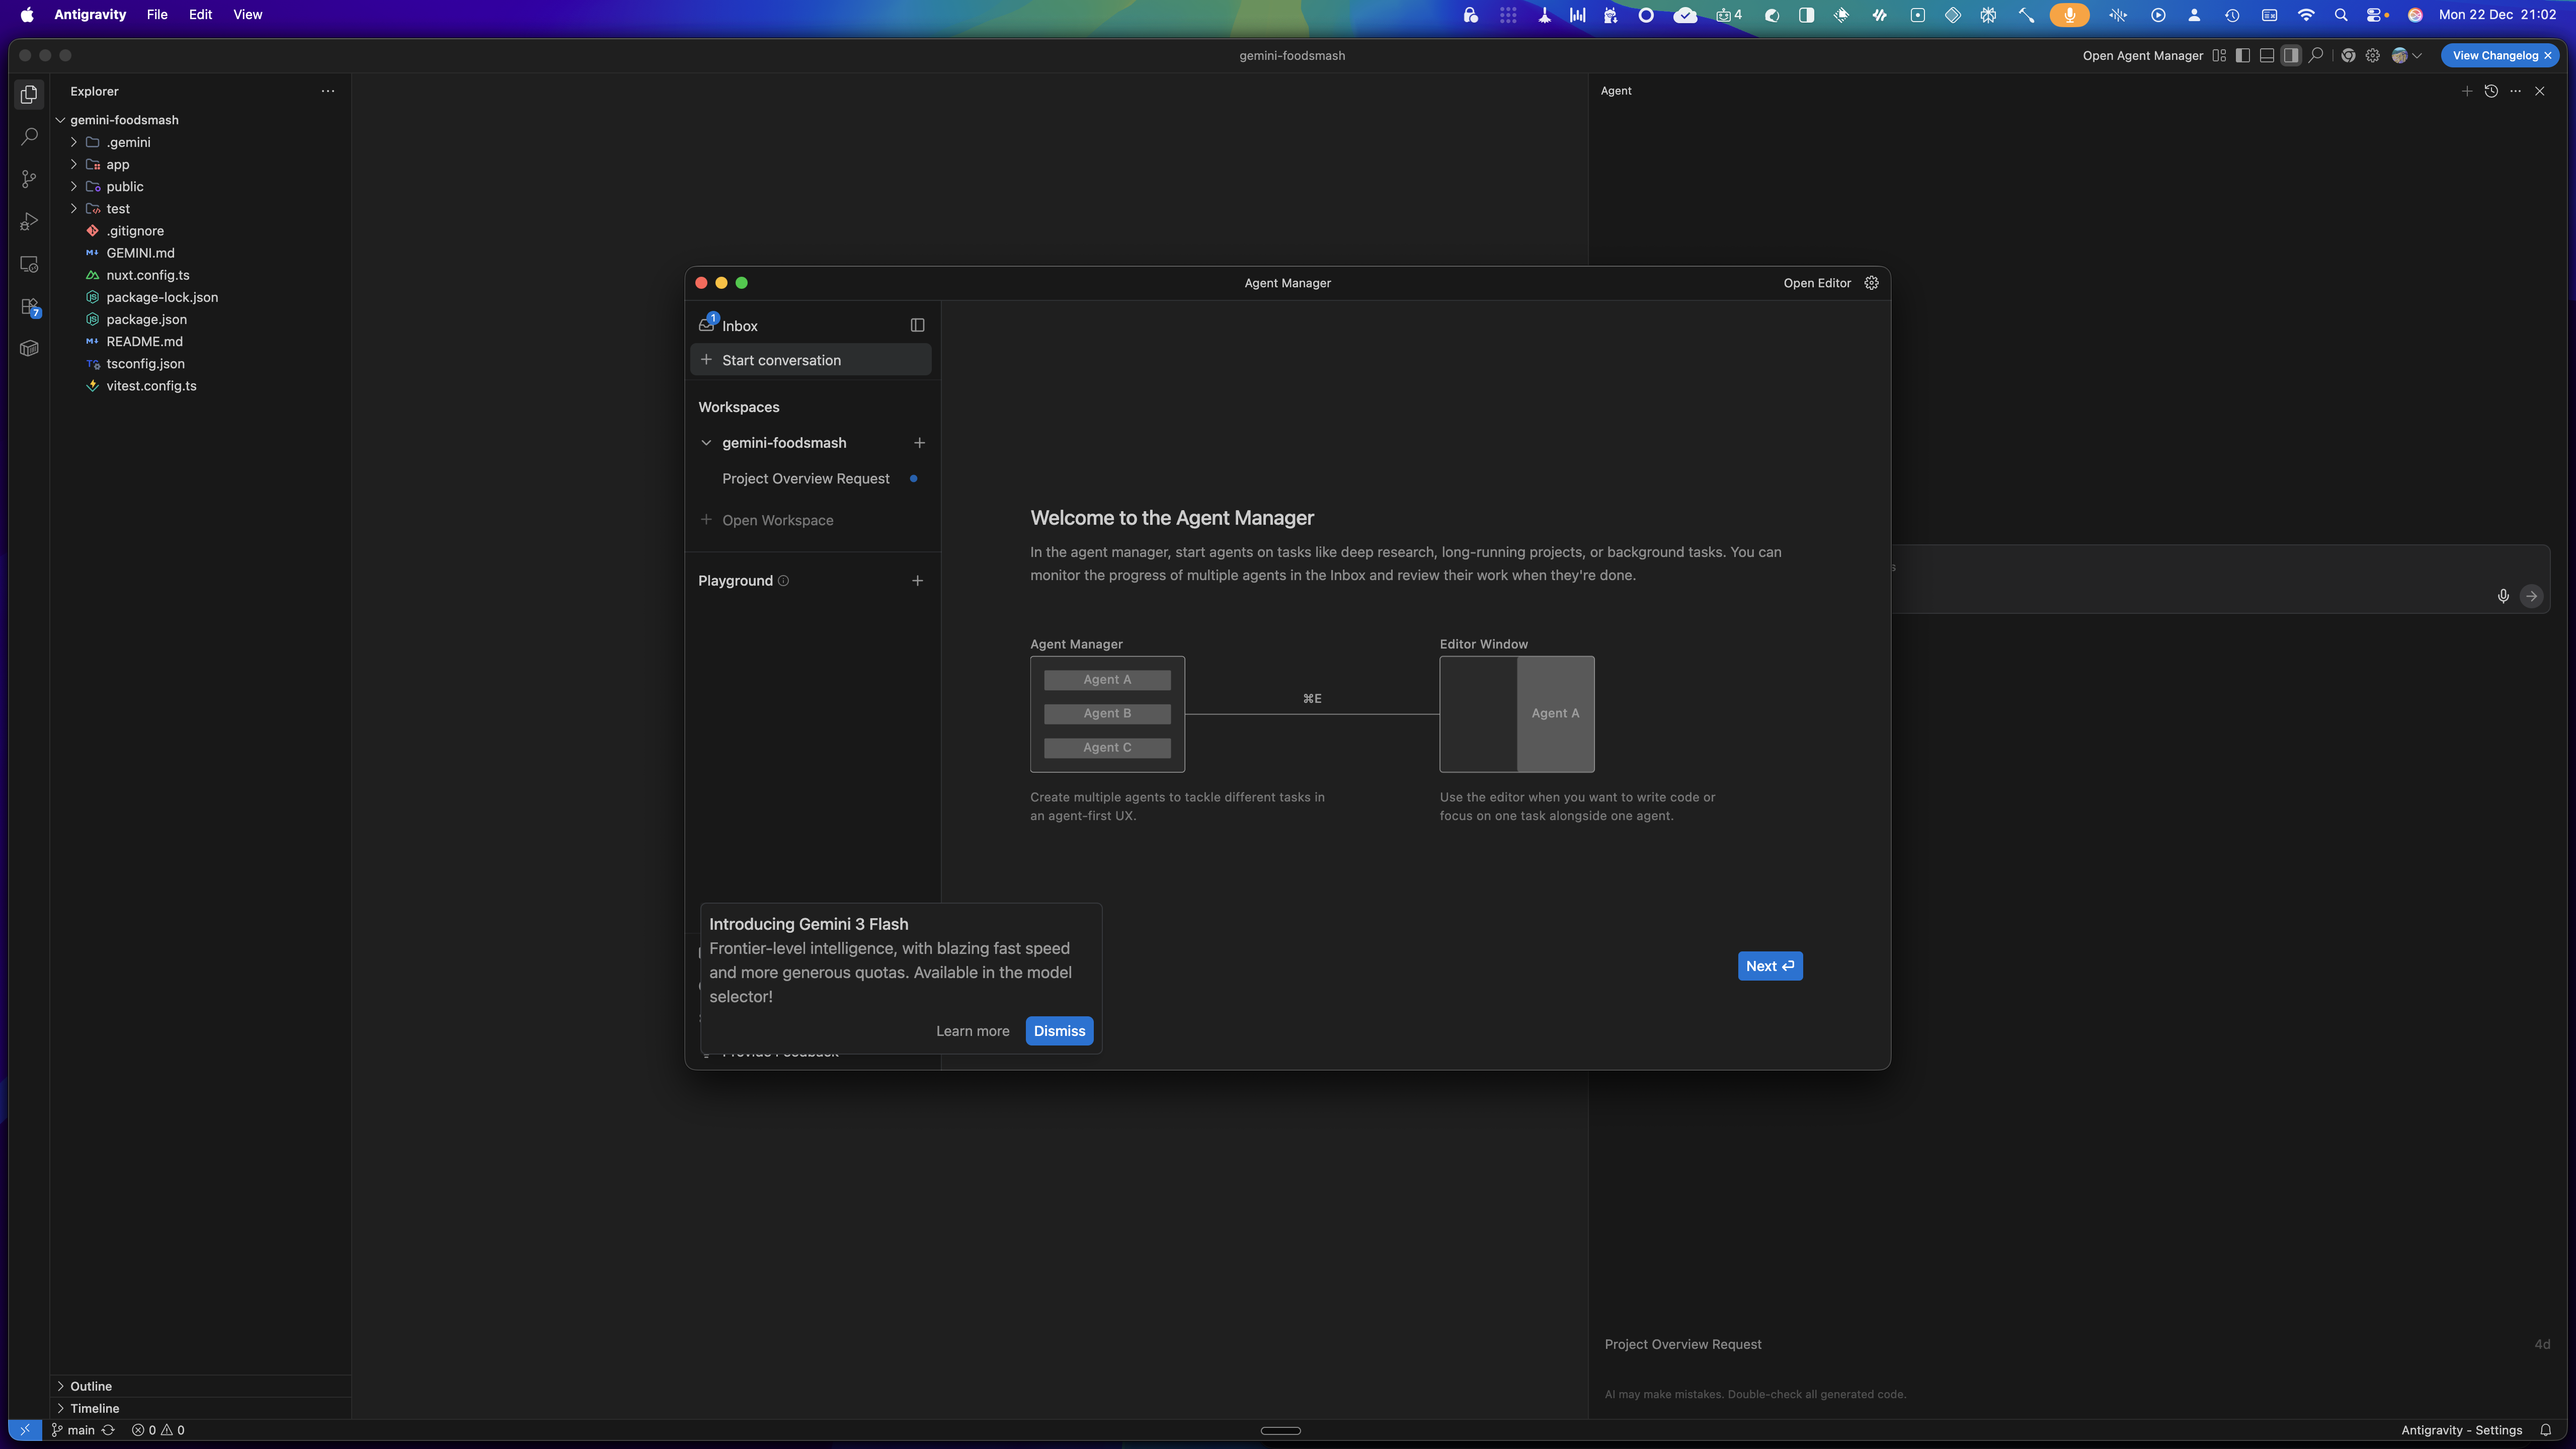Open the Run and Debug view
This screenshot has height=1449, width=2576.
click(29, 221)
